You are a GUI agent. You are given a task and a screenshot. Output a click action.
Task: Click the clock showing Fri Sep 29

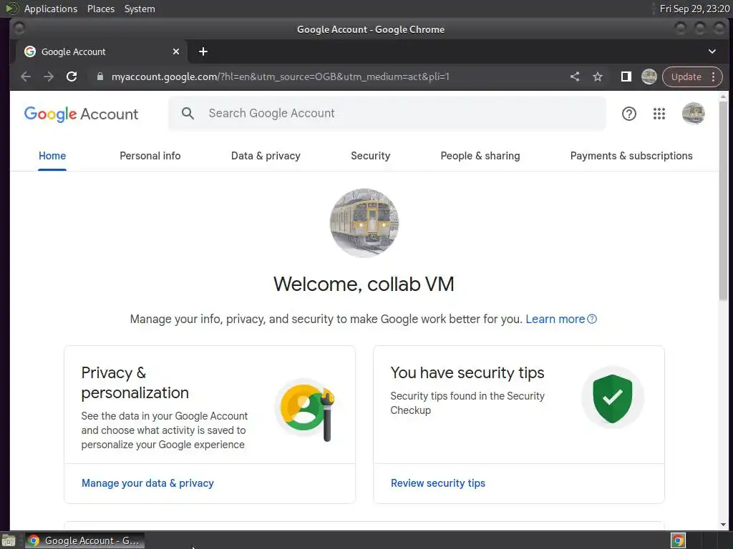click(694, 9)
